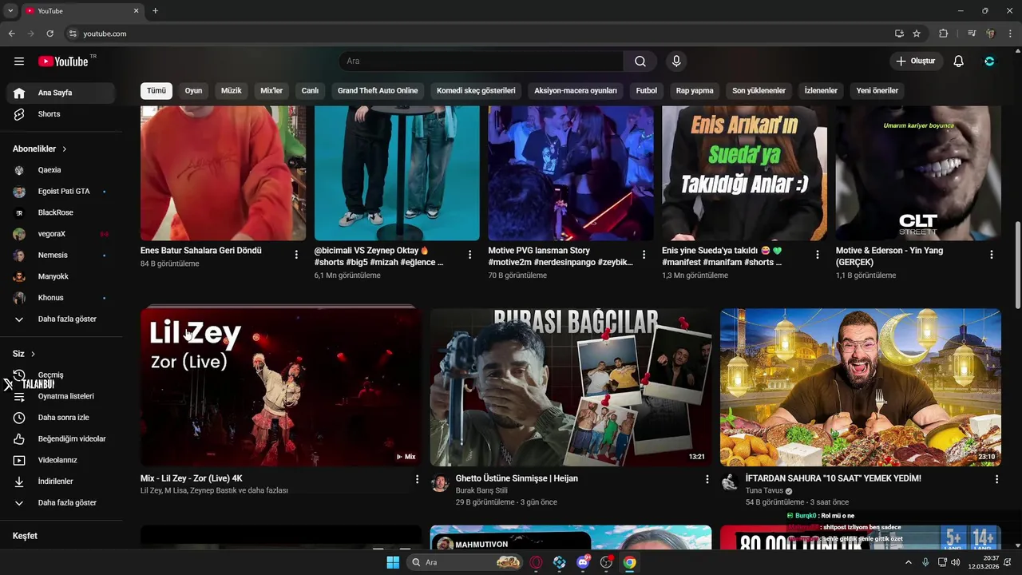This screenshot has width=1022, height=575.
Task: Open the Oluştur create button
Action: pyautogui.click(x=917, y=61)
